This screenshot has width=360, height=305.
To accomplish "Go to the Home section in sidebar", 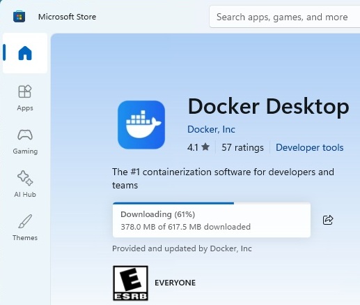I will [x=25, y=53].
